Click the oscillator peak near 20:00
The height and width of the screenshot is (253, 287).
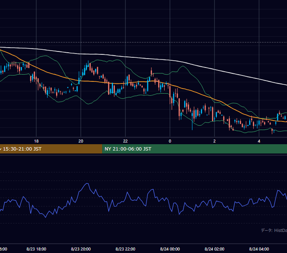click(x=87, y=183)
